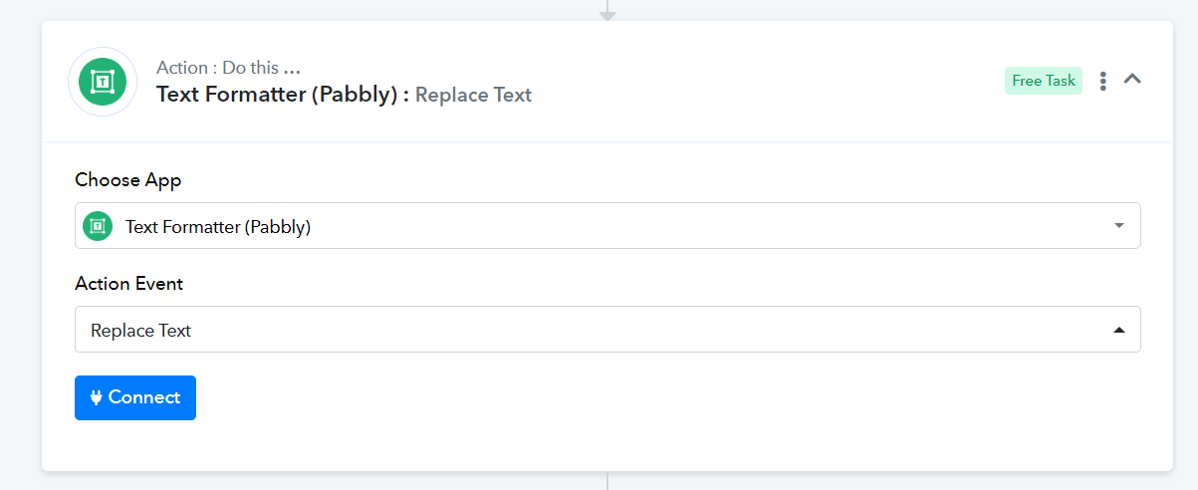
Task: Click the Action Event dropdown triangle
Action: coord(1119,330)
